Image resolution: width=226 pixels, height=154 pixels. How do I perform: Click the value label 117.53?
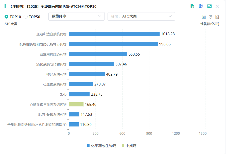click(86, 114)
